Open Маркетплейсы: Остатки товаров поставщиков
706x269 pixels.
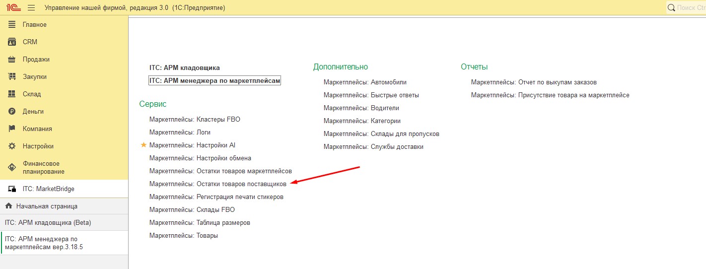pos(218,184)
